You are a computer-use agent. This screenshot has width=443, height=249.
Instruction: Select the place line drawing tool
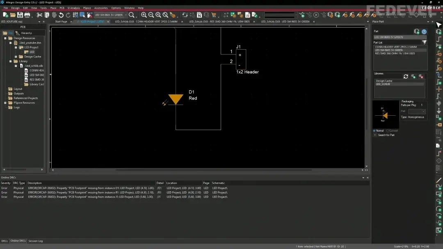(x=439, y=180)
